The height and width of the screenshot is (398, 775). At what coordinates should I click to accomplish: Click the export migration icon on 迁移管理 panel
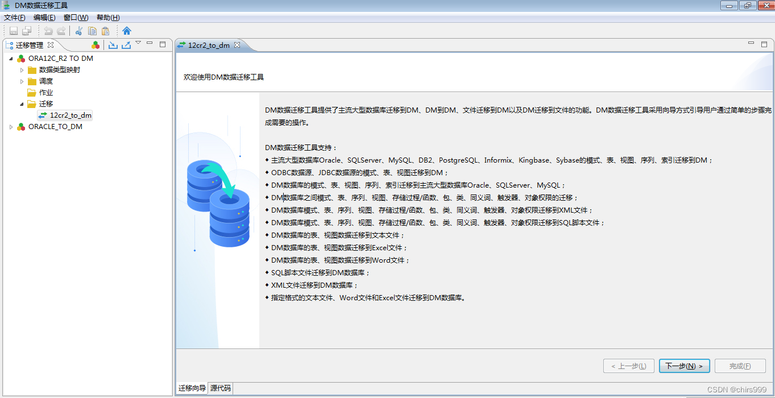pyautogui.click(x=126, y=44)
